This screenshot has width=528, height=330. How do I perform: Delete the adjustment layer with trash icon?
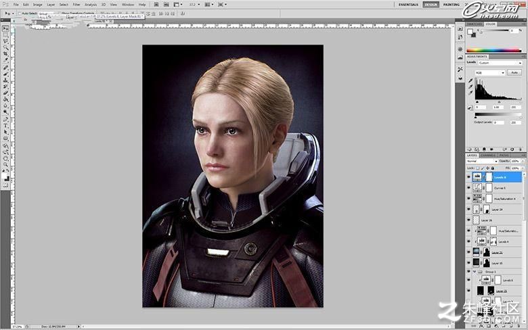coord(520,149)
